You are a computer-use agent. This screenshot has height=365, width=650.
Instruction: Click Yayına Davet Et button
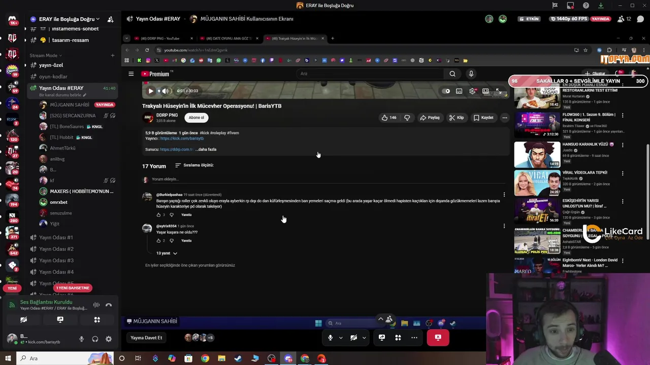coord(146,338)
